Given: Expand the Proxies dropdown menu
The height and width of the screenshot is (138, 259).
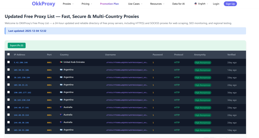Looking at the screenshot, I should tap(68, 4).
